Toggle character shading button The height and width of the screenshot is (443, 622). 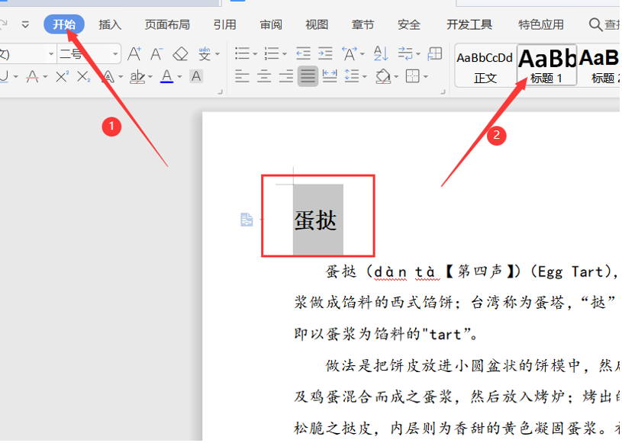[x=196, y=76]
